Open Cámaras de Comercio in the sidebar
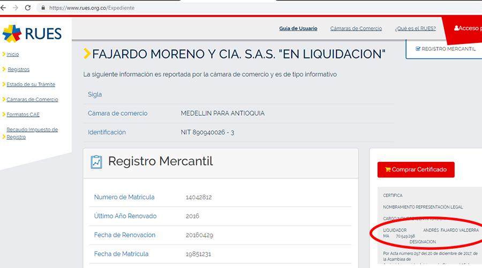The height and width of the screenshot is (268, 482). [x=32, y=99]
